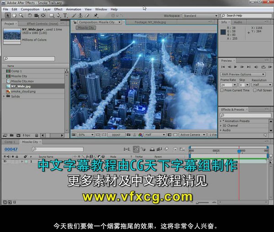Click Interpret Footage icon in Project panel
This screenshot has height=232, width=274.
[x=5, y=135]
